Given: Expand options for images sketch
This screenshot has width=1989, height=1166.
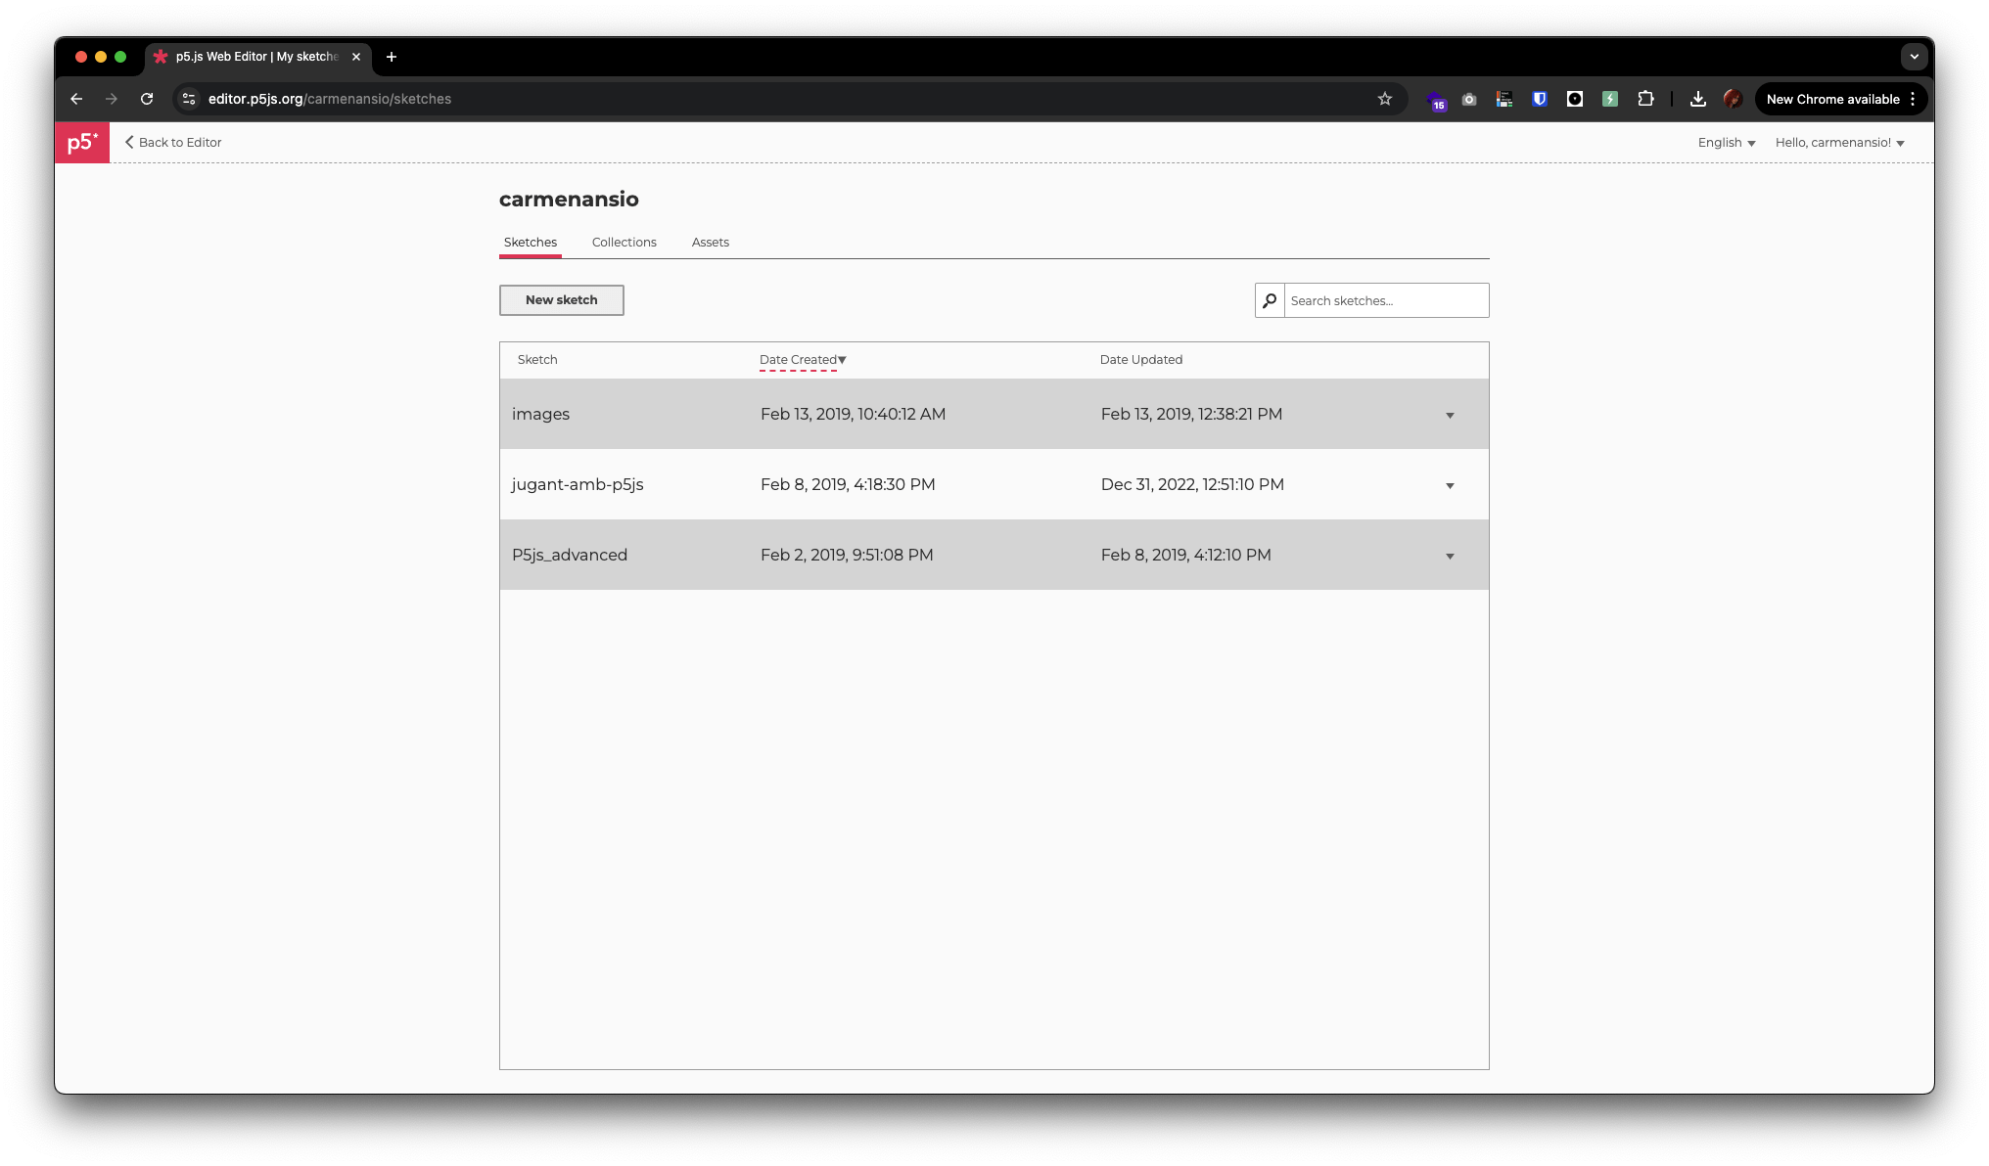Looking at the screenshot, I should 1450,415.
